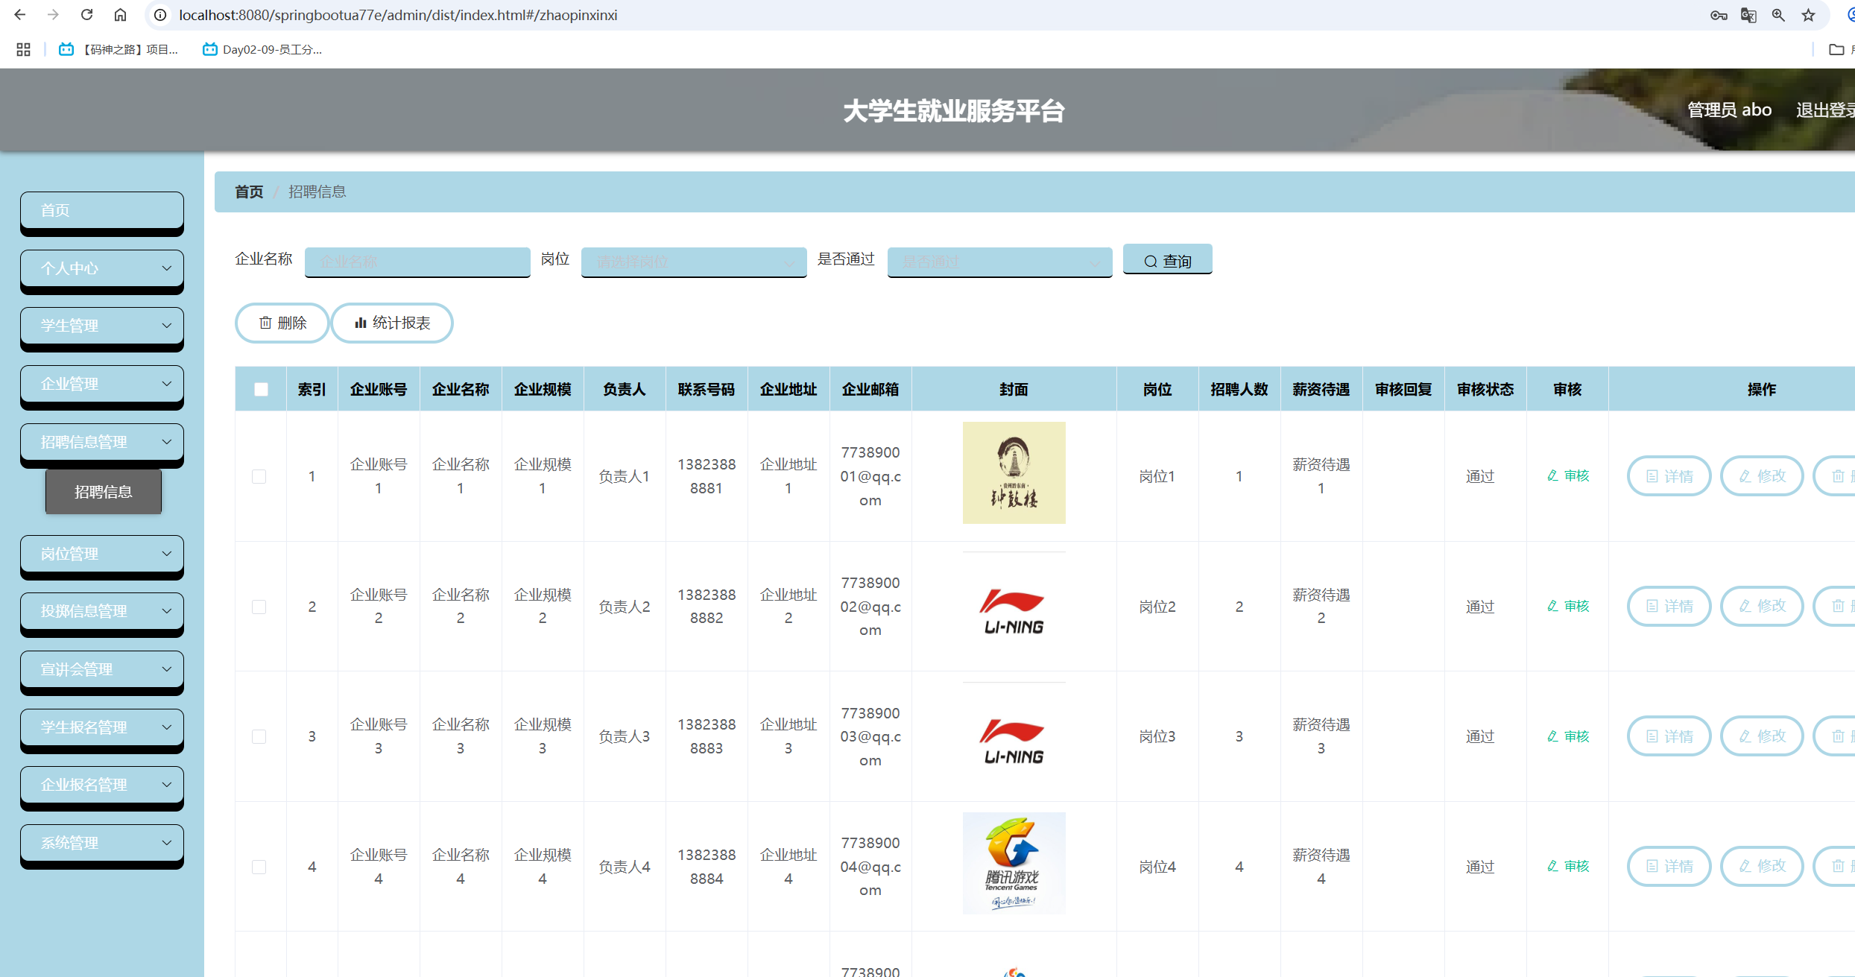Open the 码神之路 bookmark
Viewport: 1855px width, 977px height.
click(118, 49)
